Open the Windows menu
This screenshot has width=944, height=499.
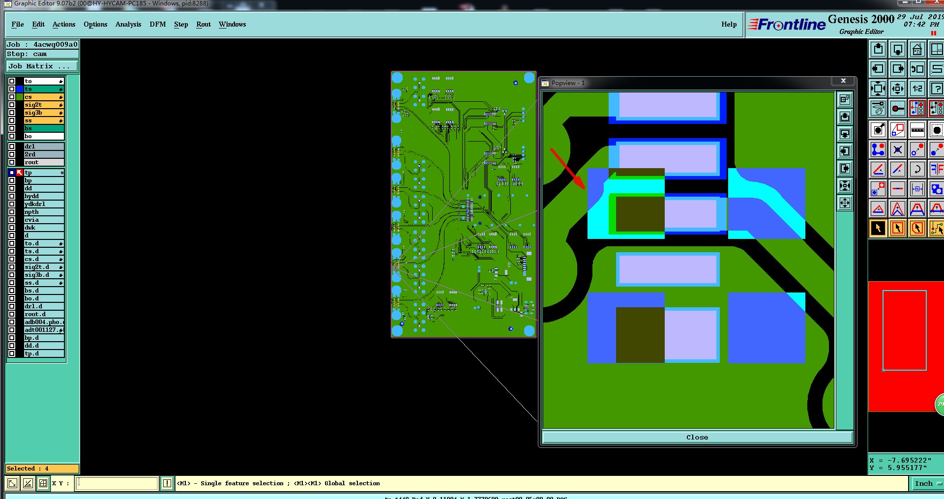[232, 24]
